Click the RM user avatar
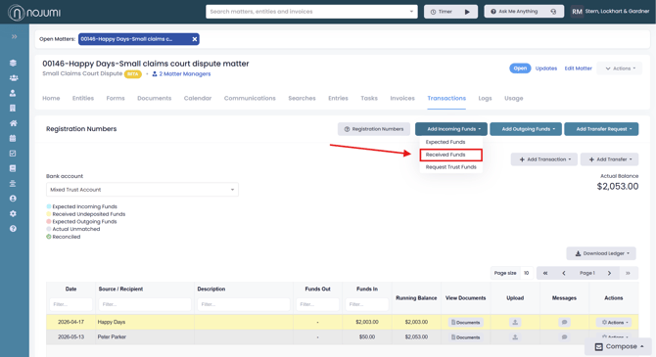 pos(577,12)
